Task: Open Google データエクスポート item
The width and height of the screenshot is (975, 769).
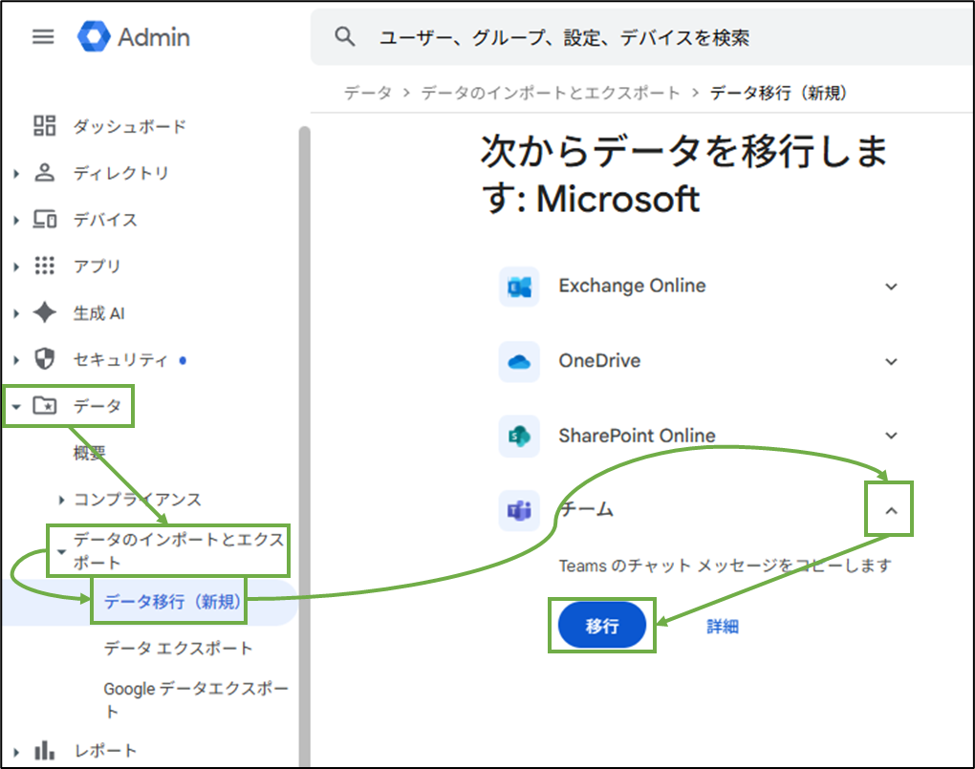Action: 196,699
